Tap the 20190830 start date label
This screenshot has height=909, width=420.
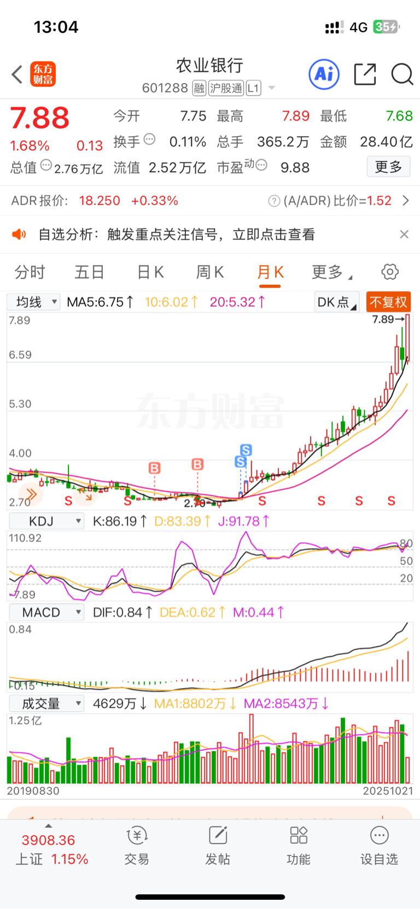point(33,790)
